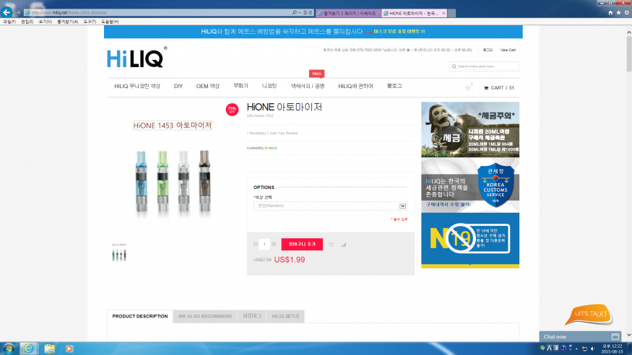Screen dimensions: 632x355
Task: Open the new tab button
Action: pyautogui.click(x=452, y=13)
